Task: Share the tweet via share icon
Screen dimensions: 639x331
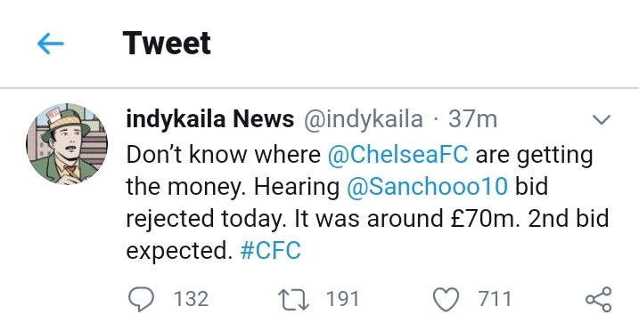Action: (599, 299)
